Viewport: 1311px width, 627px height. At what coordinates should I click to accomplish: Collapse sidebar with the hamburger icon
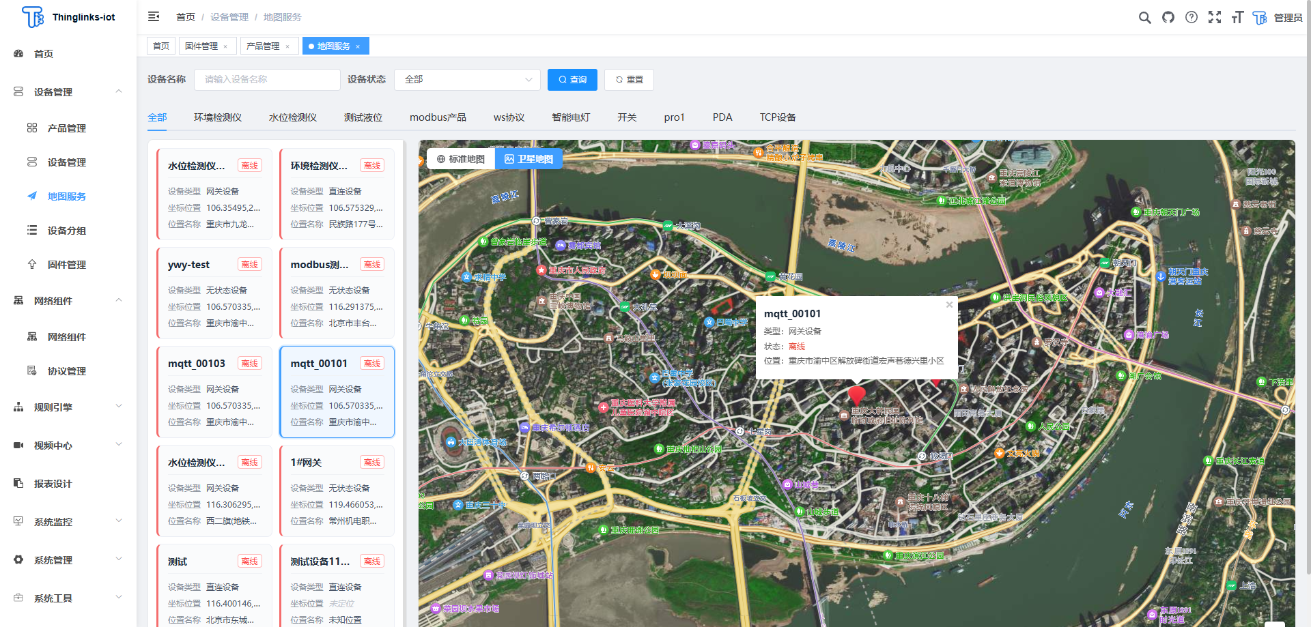(154, 17)
